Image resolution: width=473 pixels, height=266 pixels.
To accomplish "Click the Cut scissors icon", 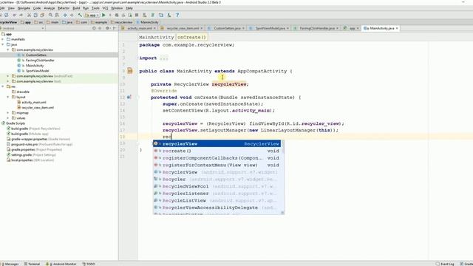I will coord(29,15).
